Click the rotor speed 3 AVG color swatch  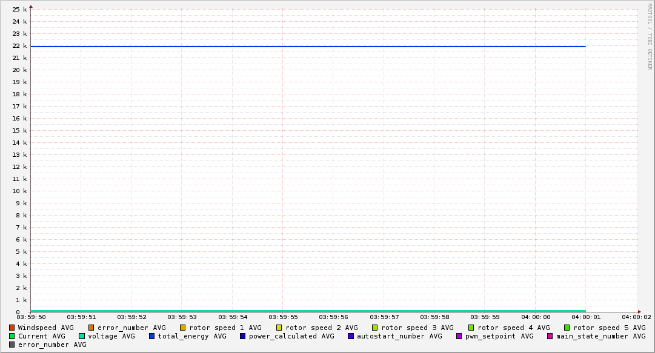coord(375,328)
